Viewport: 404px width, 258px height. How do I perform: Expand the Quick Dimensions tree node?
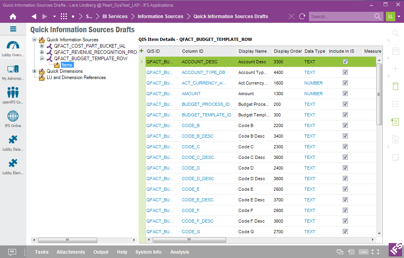pos(35,71)
